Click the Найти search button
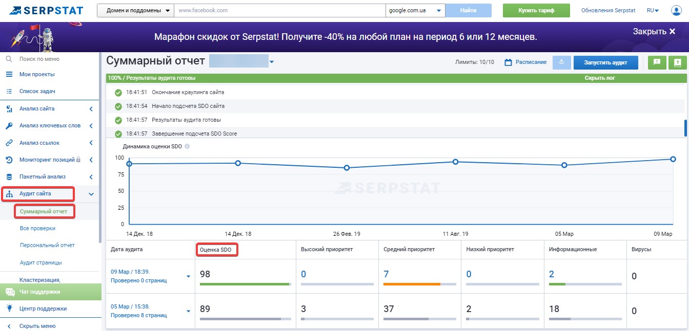This screenshot has width=689, height=331. (468, 10)
